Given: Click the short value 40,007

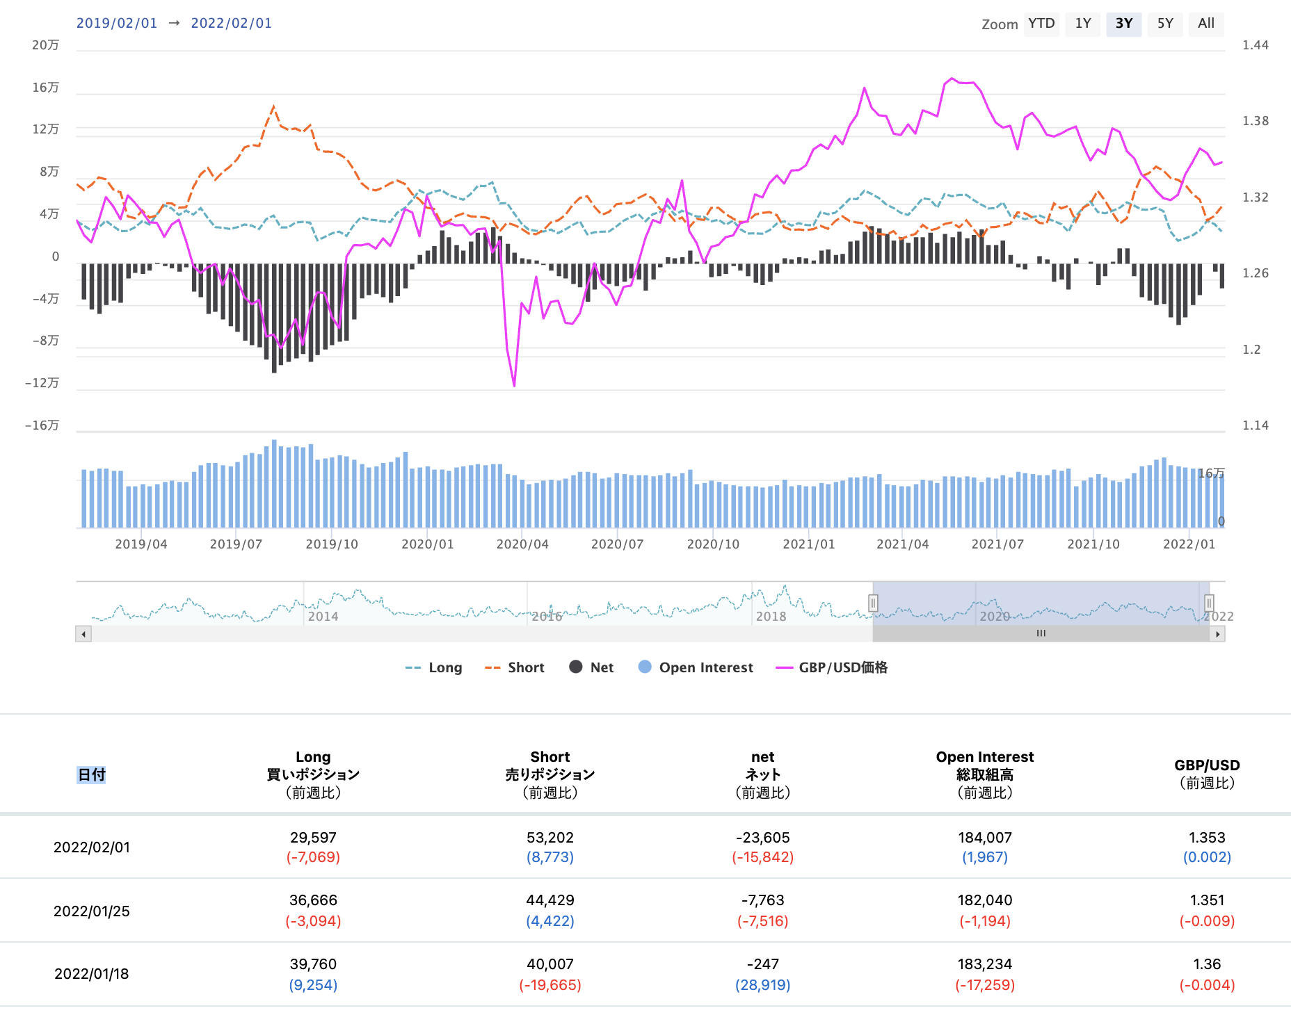Looking at the screenshot, I should point(550,964).
